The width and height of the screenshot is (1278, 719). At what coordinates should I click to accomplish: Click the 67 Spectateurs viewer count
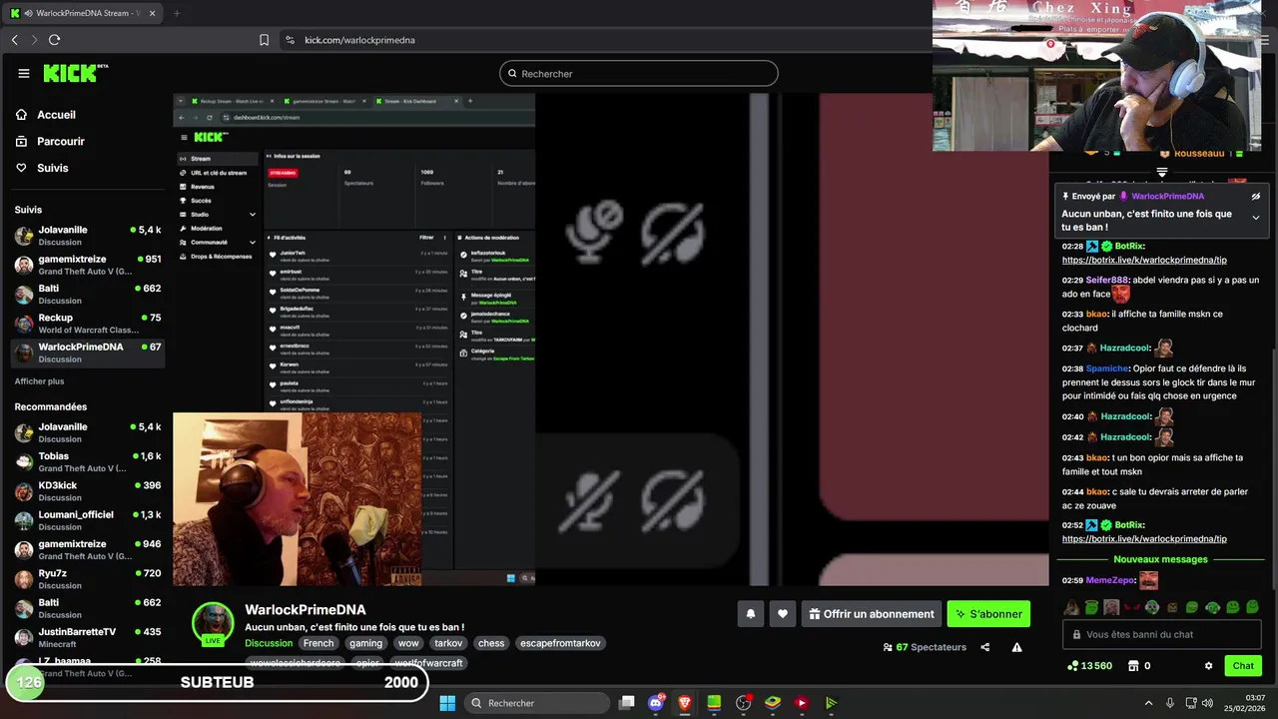pos(925,647)
